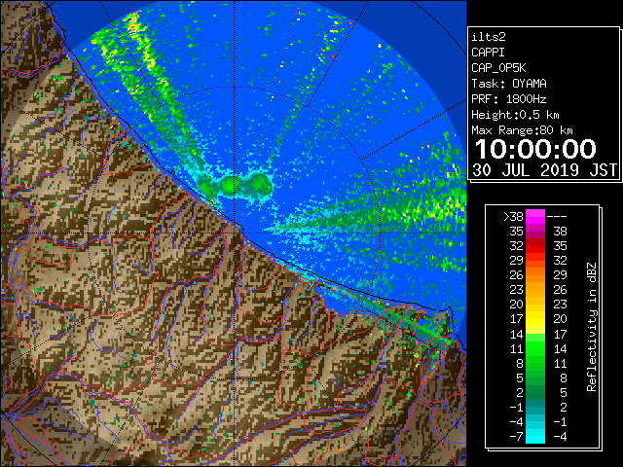
Task: Click the 'CAP_OP5K' text line
Action: [x=498, y=68]
